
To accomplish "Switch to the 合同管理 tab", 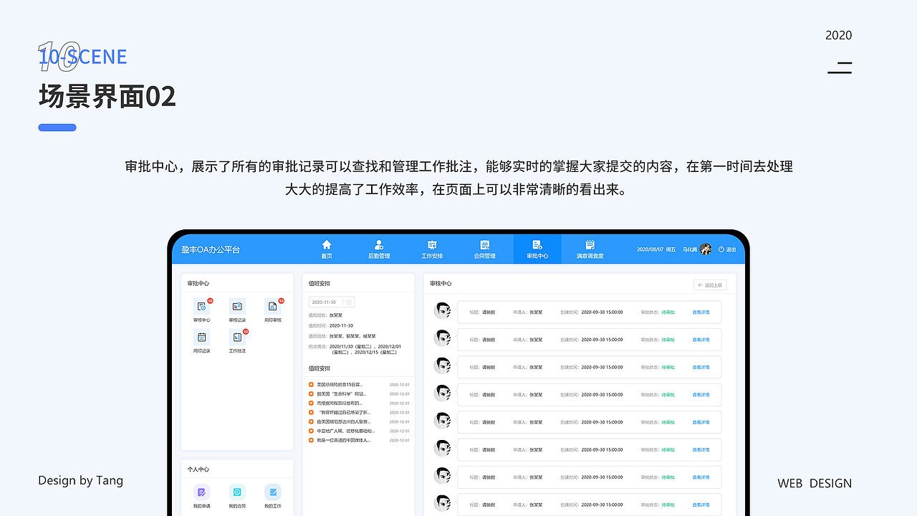I will pyautogui.click(x=484, y=249).
